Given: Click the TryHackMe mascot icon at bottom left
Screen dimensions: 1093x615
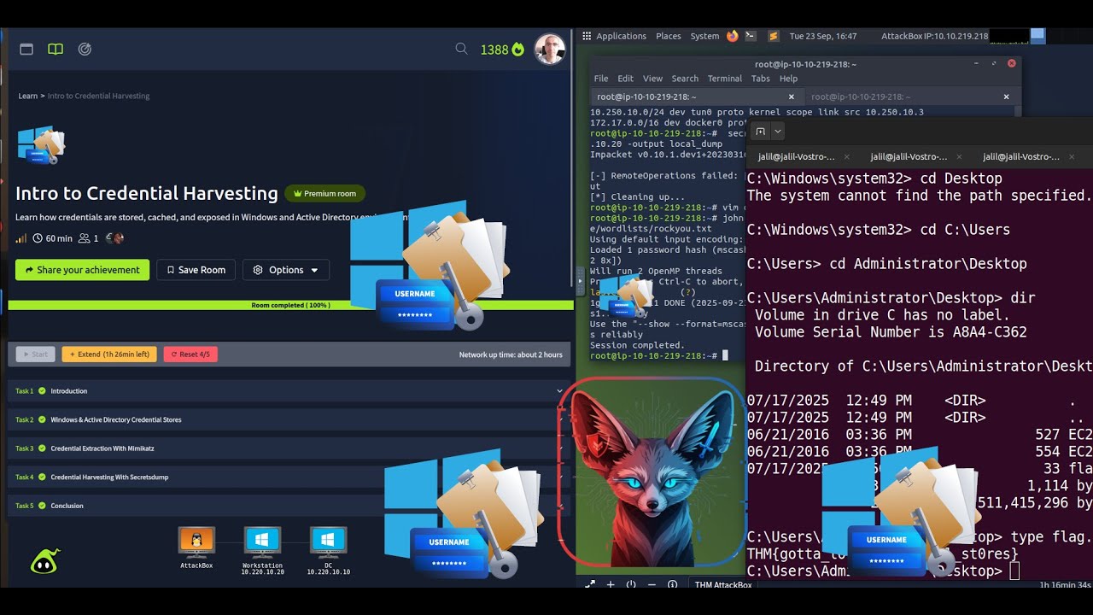Looking at the screenshot, I should tap(44, 561).
